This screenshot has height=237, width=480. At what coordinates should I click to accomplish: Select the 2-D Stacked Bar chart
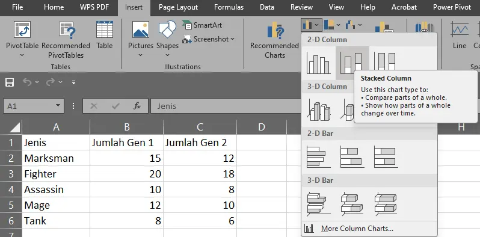tap(352, 157)
